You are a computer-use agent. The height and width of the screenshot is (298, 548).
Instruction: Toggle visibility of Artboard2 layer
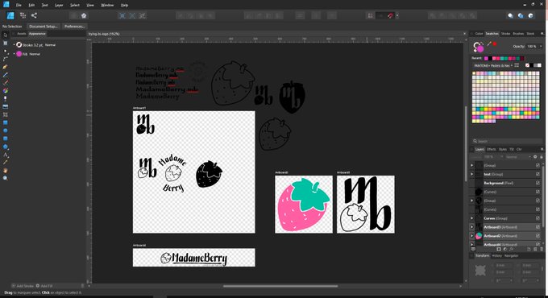pos(538,236)
